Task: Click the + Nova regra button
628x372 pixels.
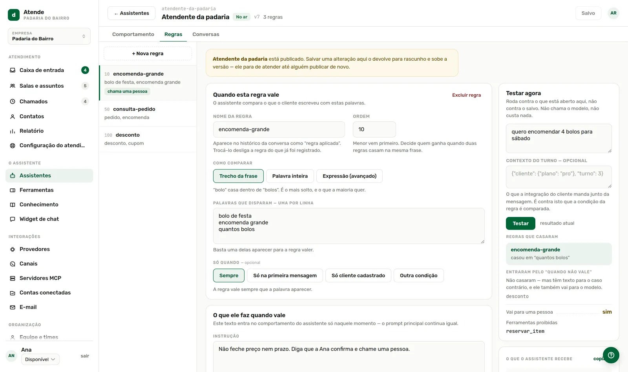Action: point(148,53)
